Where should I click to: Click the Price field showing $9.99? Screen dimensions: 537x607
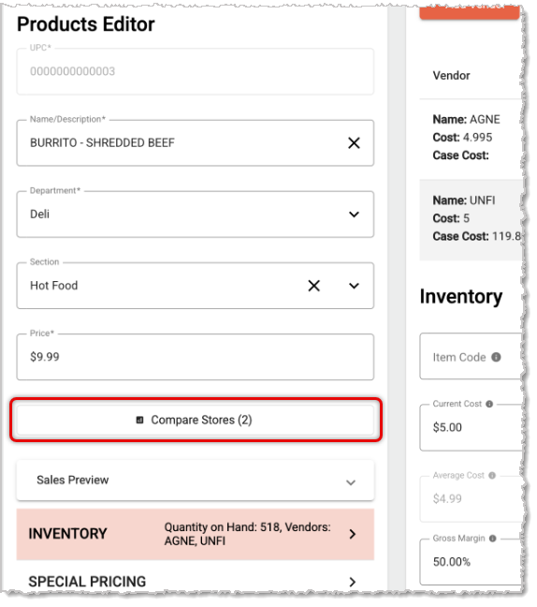click(x=196, y=357)
